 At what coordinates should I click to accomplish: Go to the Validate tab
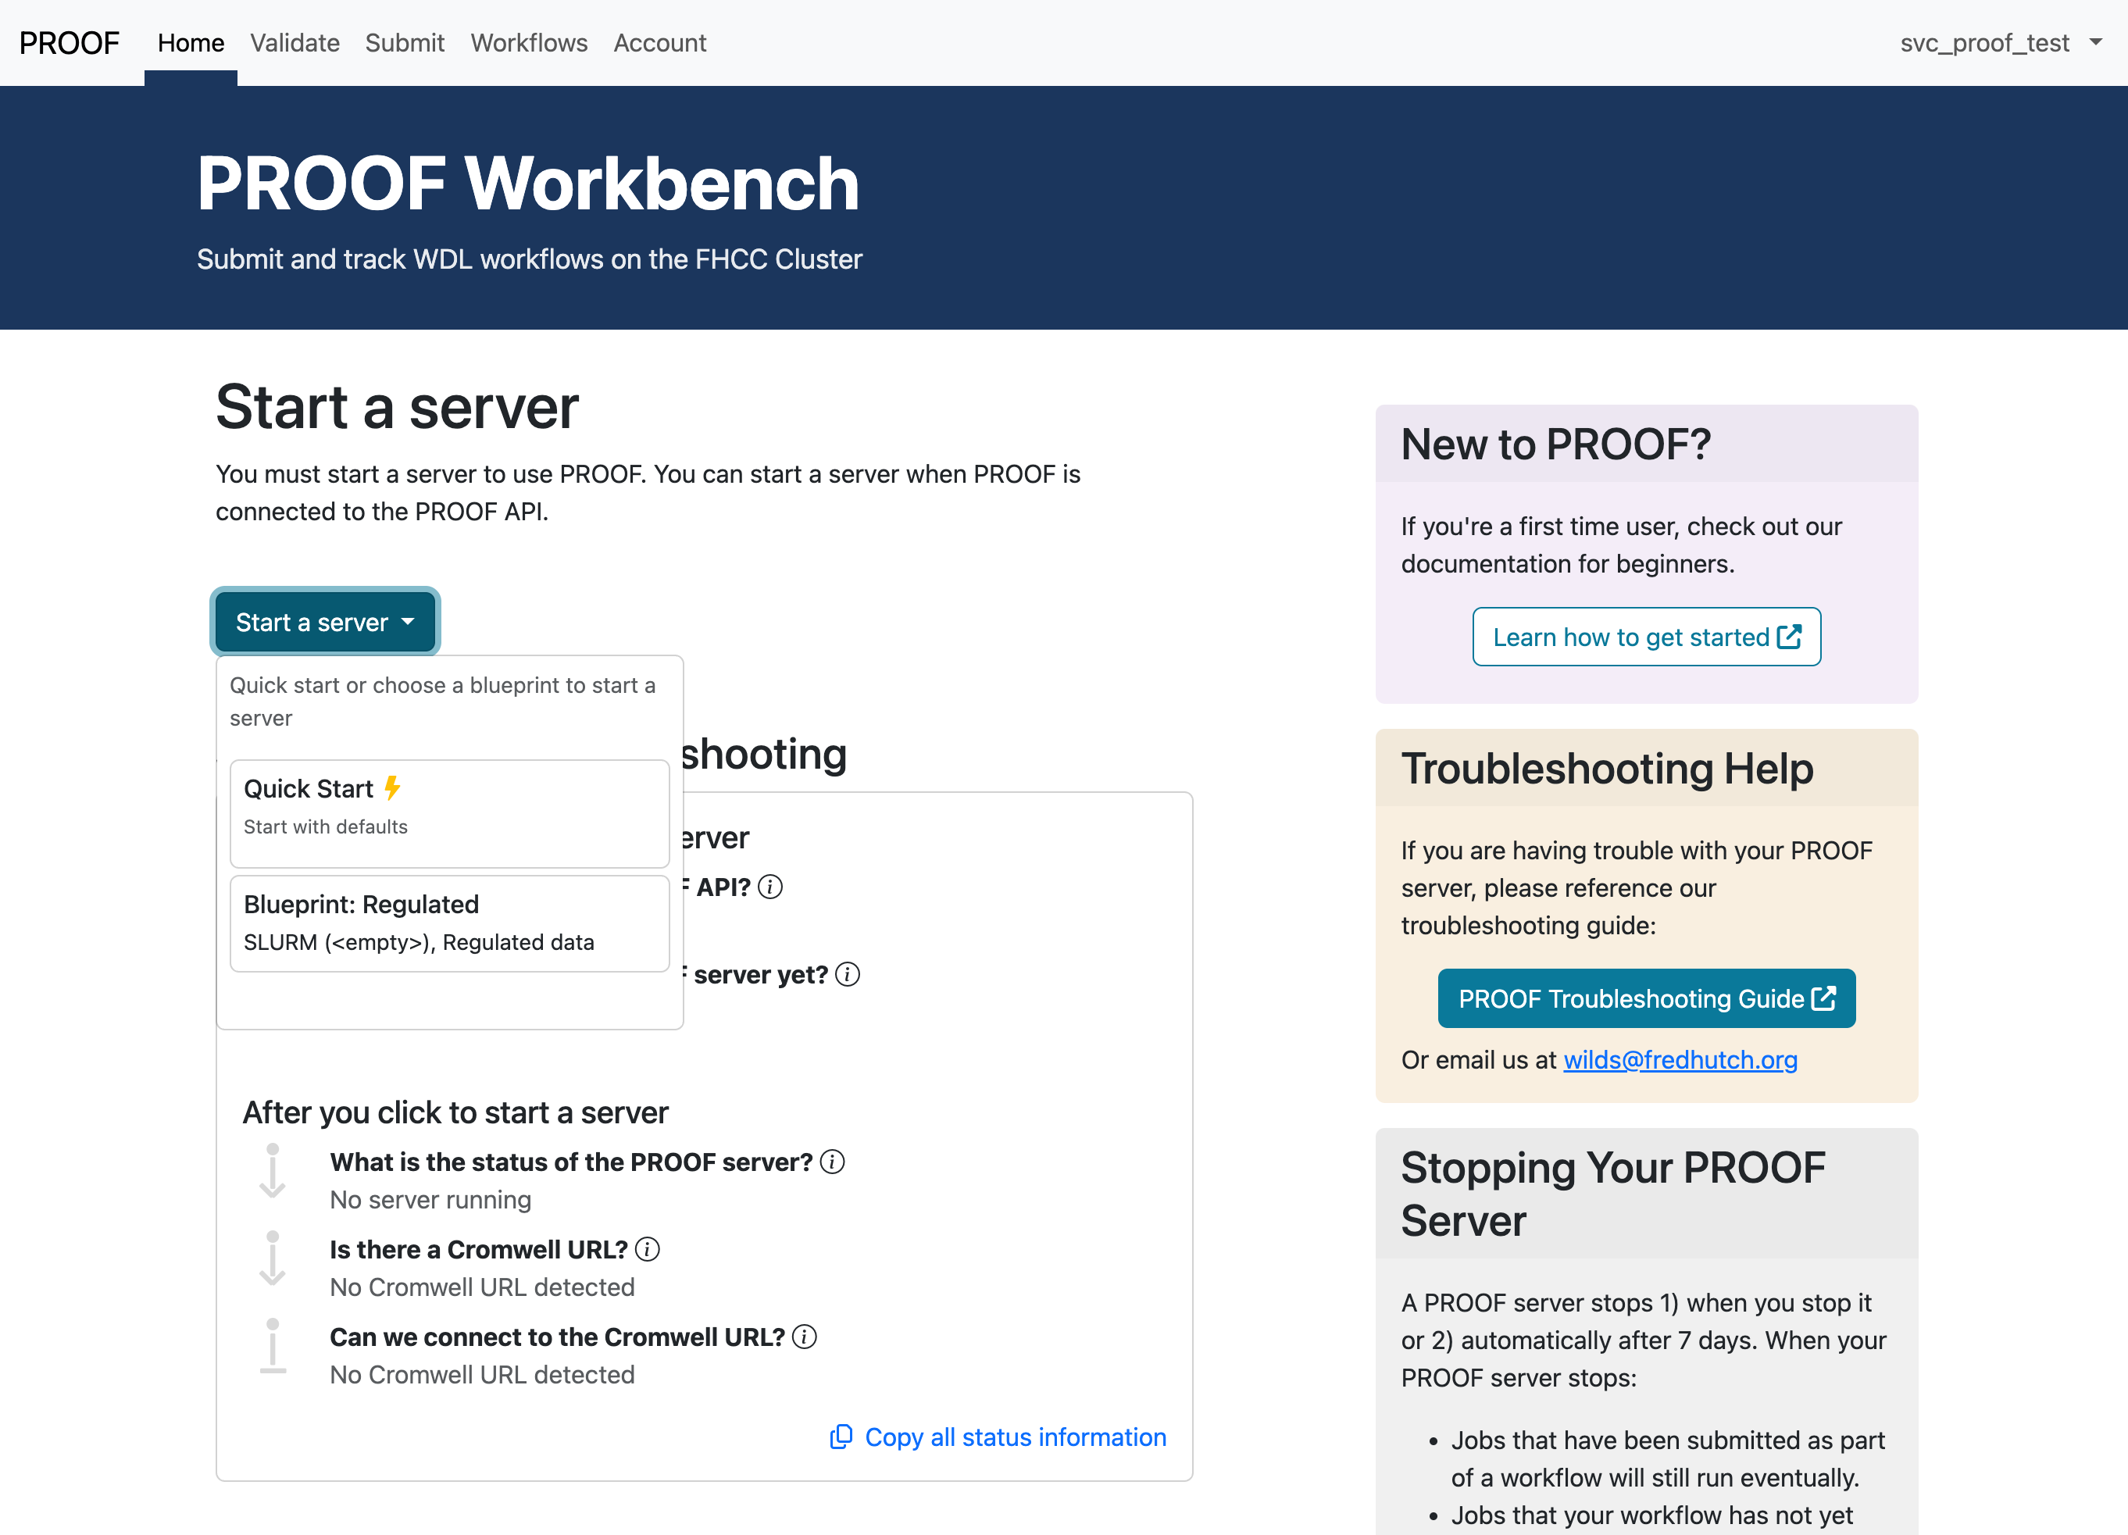click(295, 43)
